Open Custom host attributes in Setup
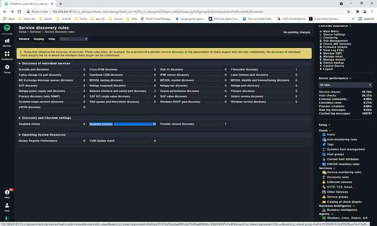 (x=343, y=159)
